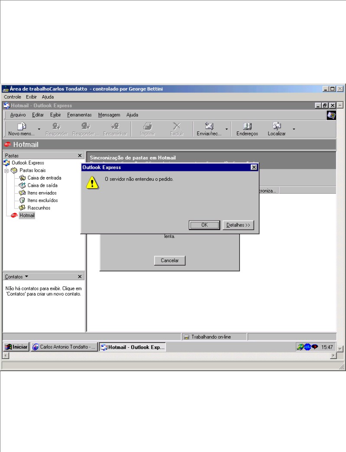Switch to Carlos Antonio Tondatto taskbar window
346x452 pixels.
click(64, 347)
